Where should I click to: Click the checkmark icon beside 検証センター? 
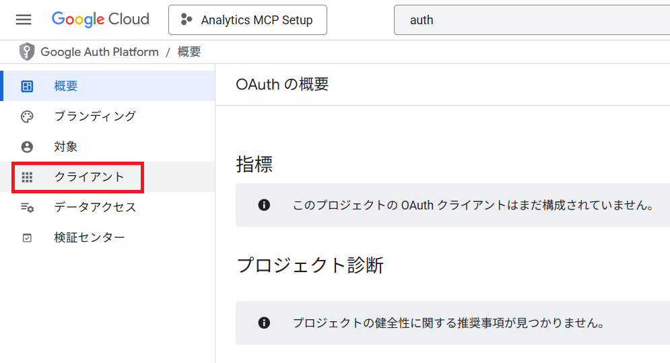pos(27,238)
